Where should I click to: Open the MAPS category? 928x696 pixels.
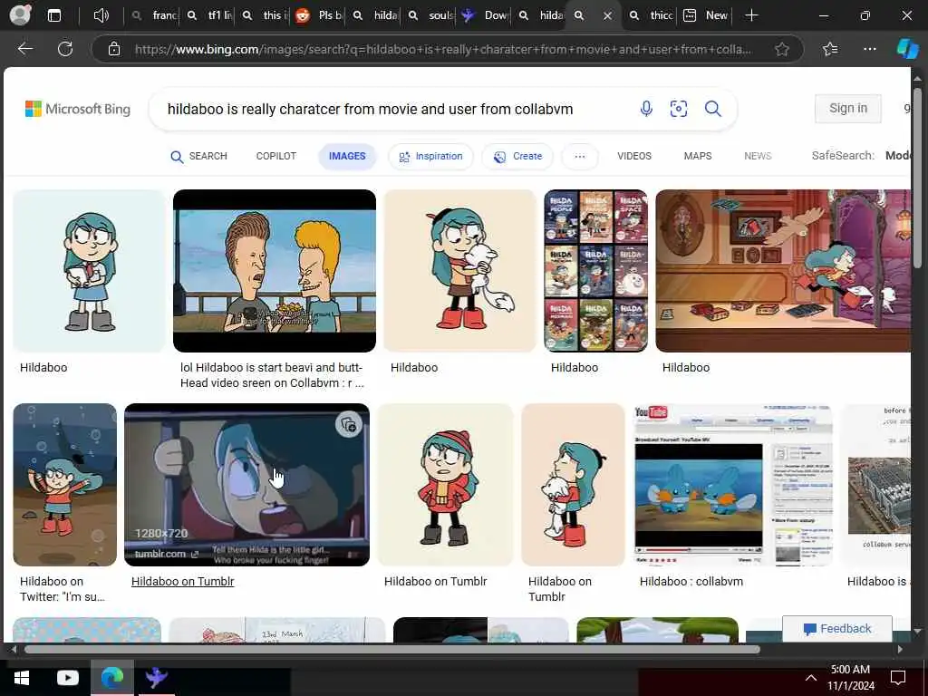point(698,156)
